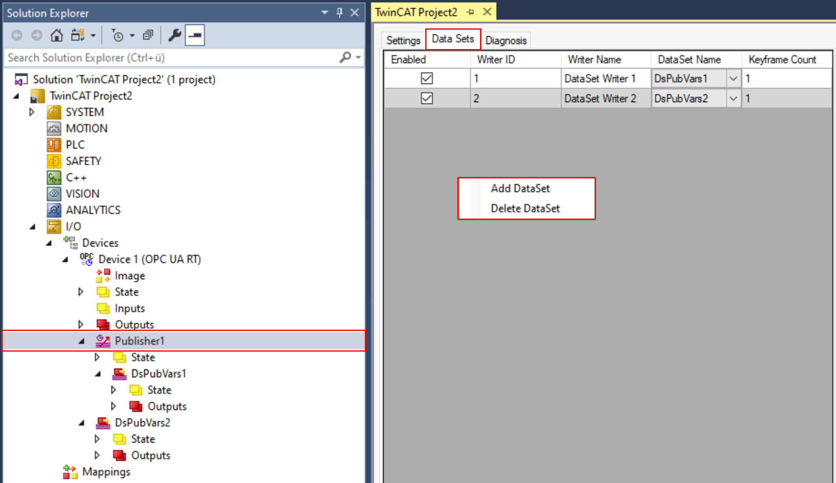Uncheck Enabled for DataSet Writer 2
This screenshot has width=836, height=483.
427,98
